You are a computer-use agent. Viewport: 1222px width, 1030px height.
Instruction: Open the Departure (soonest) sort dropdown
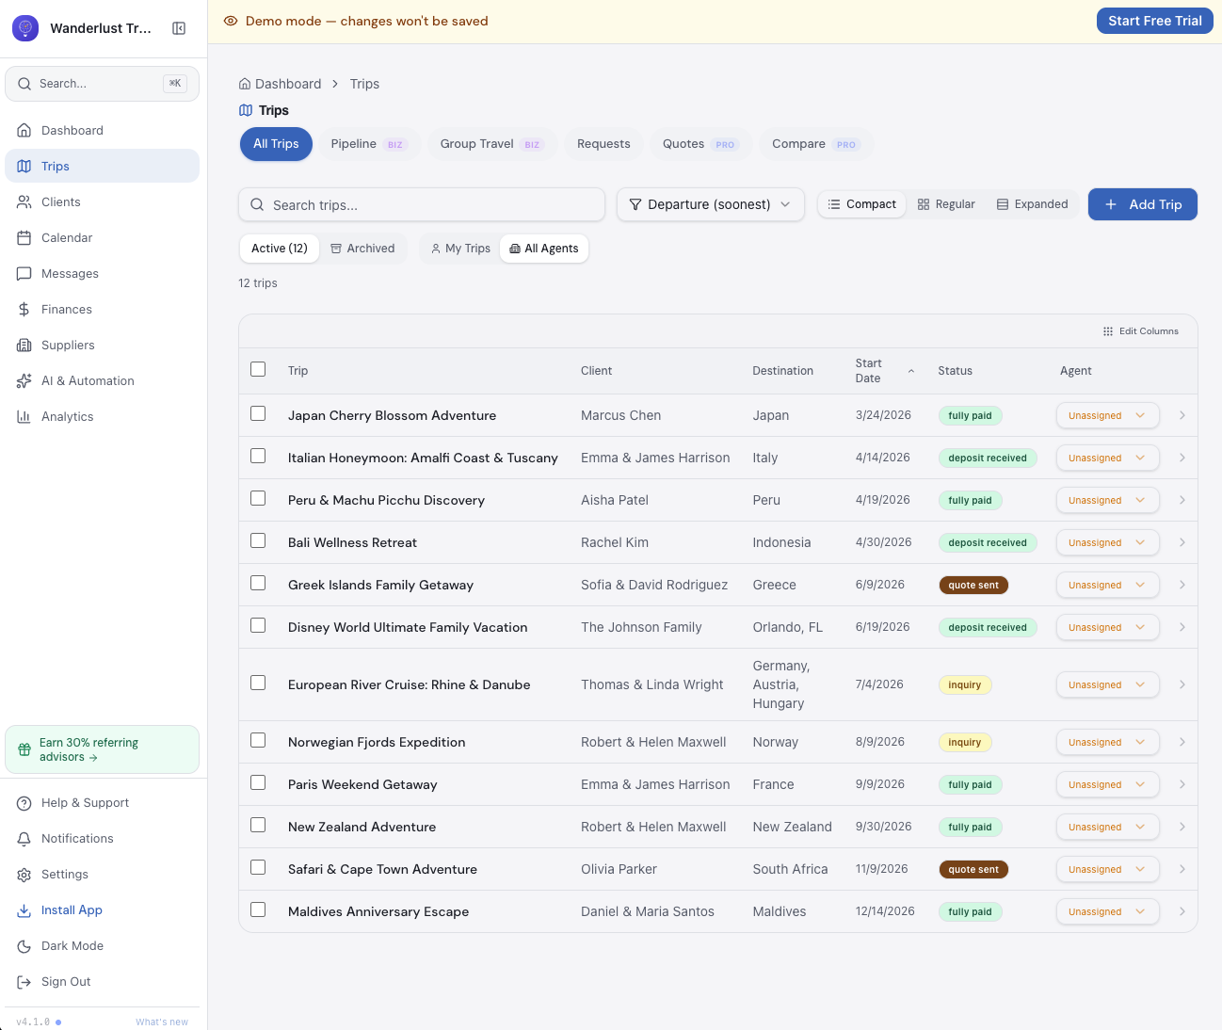[711, 204]
